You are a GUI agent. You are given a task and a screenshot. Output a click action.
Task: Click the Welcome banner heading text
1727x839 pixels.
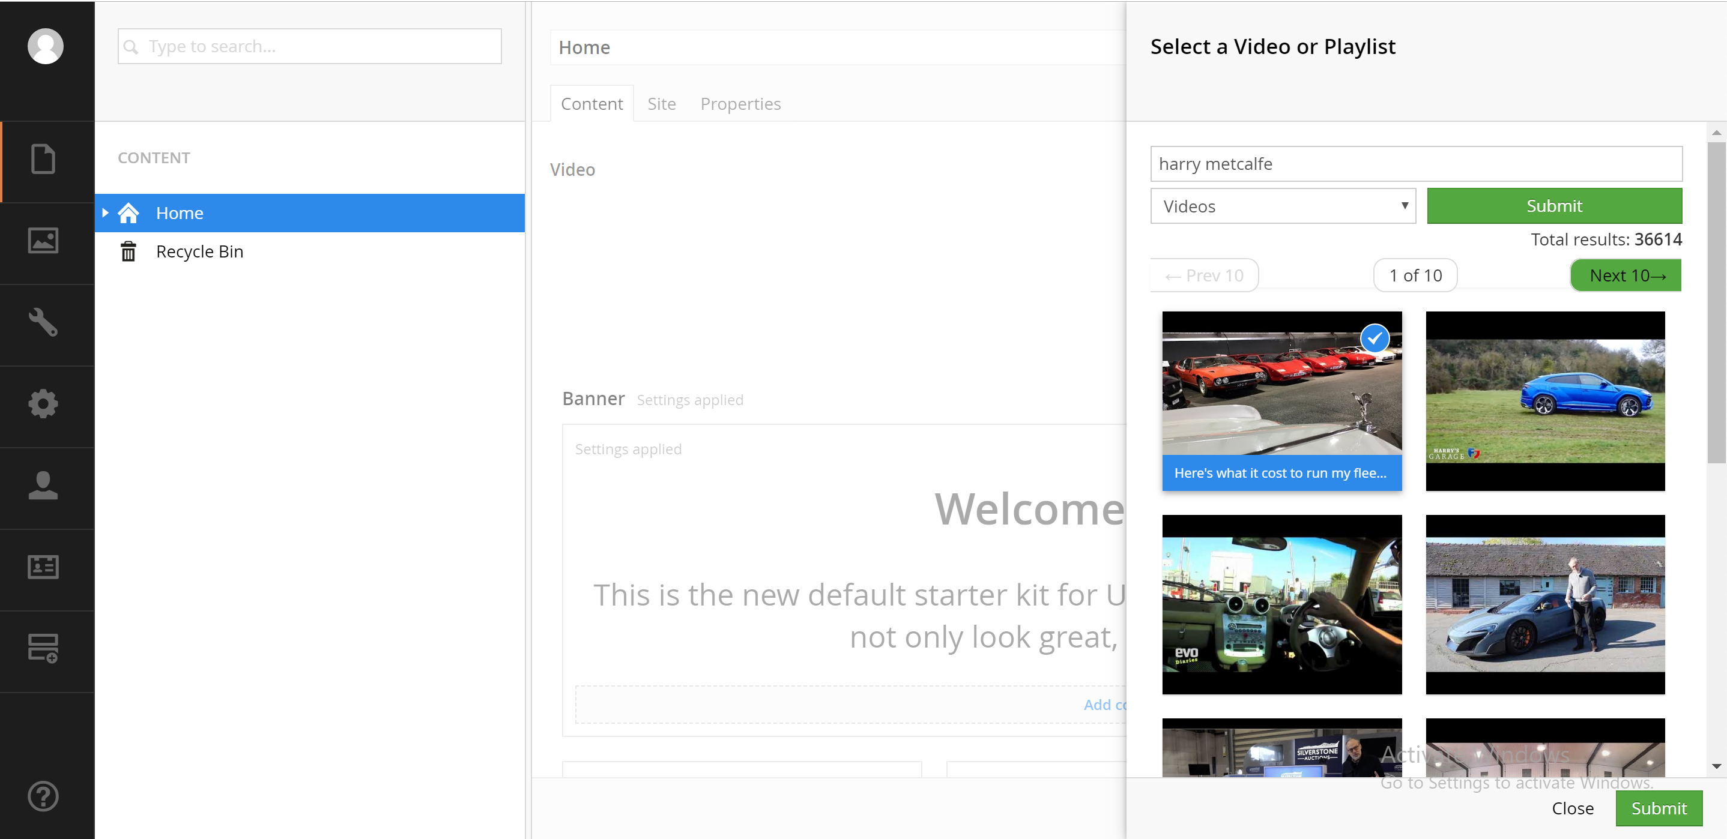click(1030, 510)
